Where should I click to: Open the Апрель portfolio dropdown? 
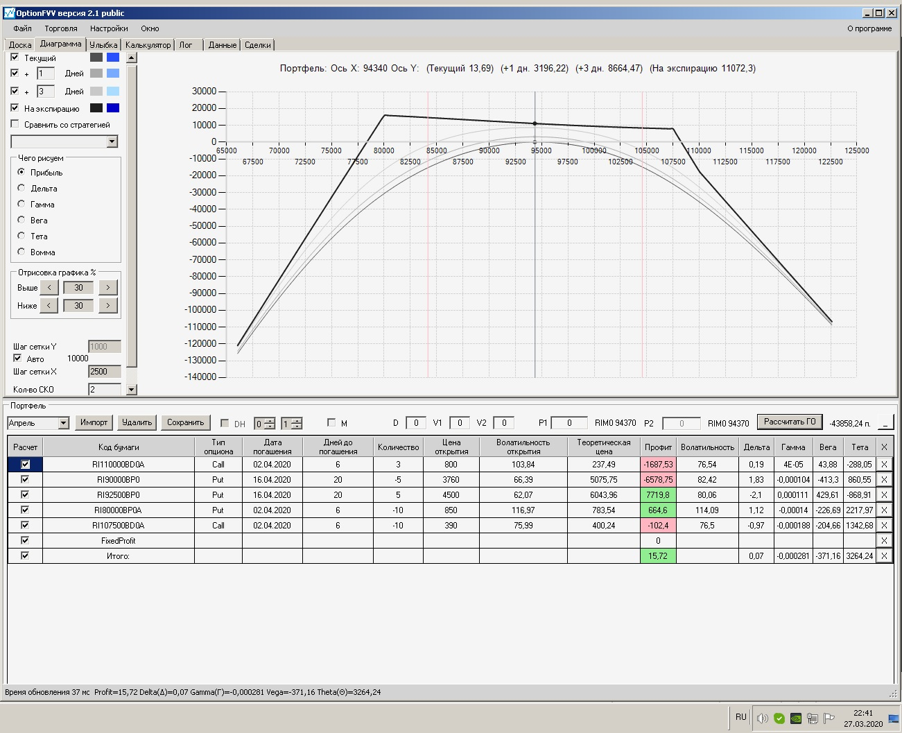pyautogui.click(x=64, y=423)
